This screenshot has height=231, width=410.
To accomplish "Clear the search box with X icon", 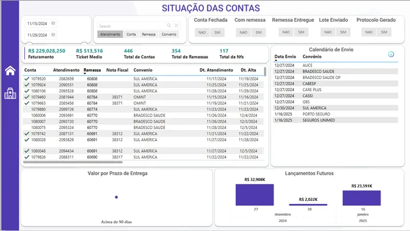I will (x=176, y=26).
